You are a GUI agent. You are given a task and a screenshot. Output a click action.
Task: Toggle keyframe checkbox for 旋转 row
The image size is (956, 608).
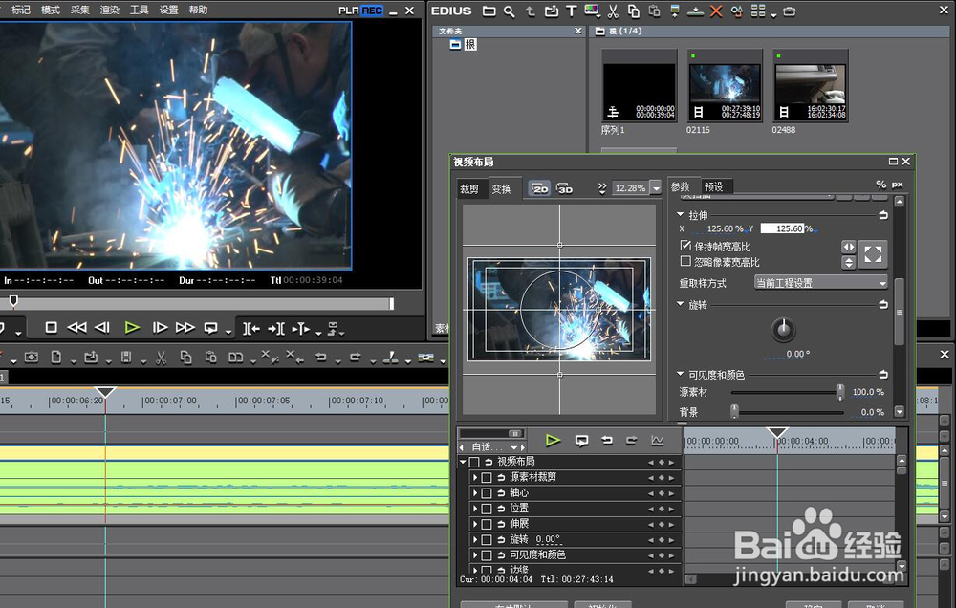(x=487, y=540)
